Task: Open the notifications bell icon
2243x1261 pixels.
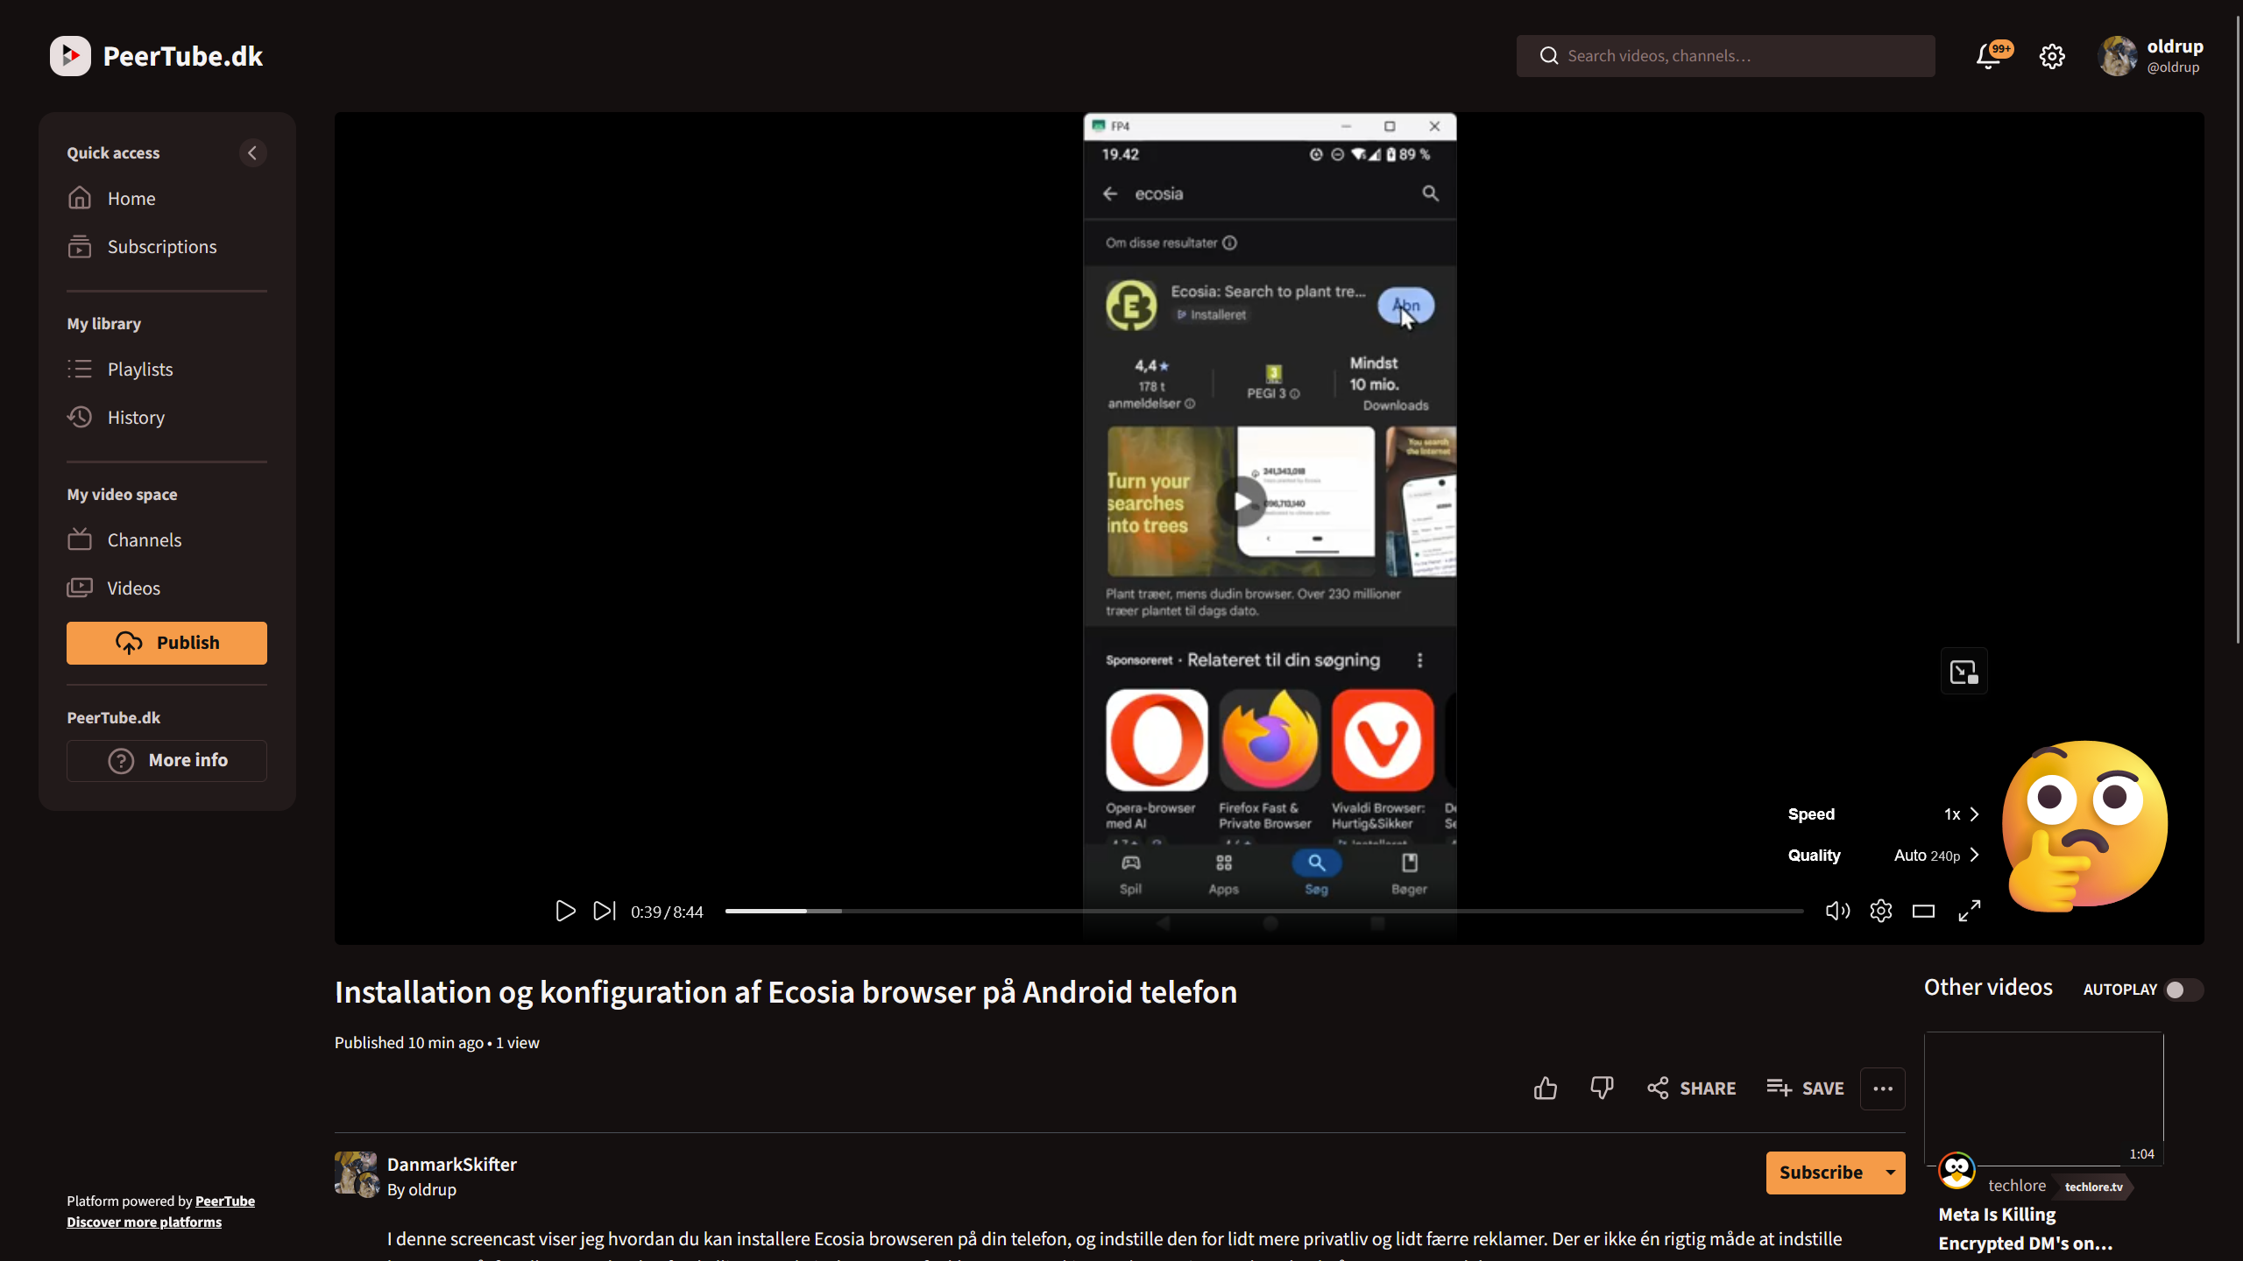Action: point(1989,57)
